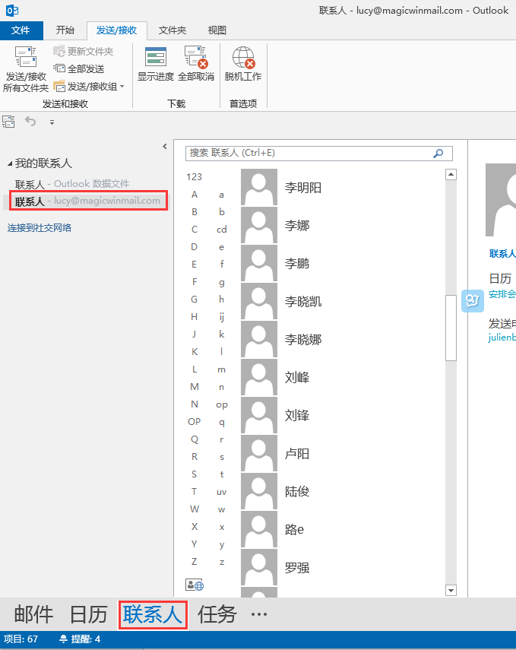This screenshot has height=650, width=516.
Task: Select Contacts - lucy@magicwinmail.com folder
Action: [x=88, y=201]
